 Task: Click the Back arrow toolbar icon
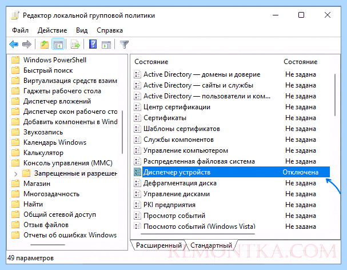pyautogui.click(x=14, y=44)
